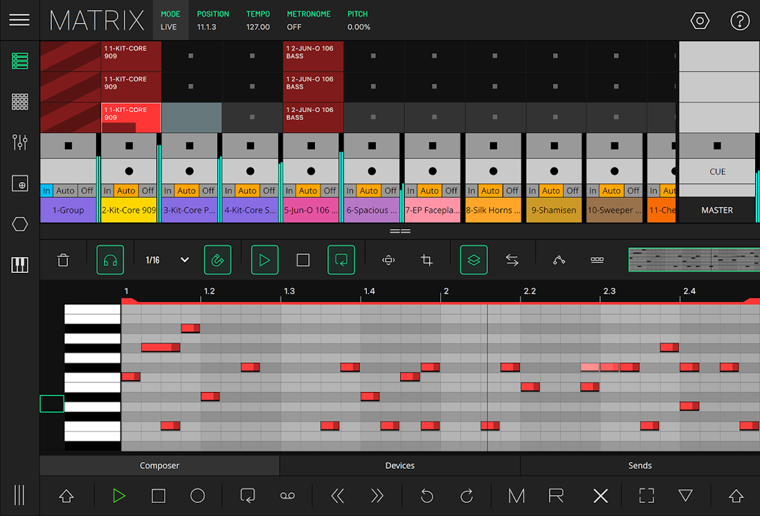Click the piano roll overview minimap
This screenshot has height=516, width=760.
[x=694, y=260]
